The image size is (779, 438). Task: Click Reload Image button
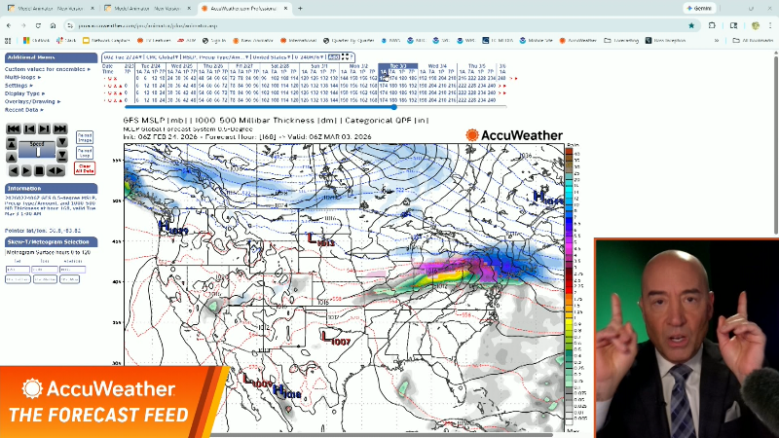click(85, 137)
